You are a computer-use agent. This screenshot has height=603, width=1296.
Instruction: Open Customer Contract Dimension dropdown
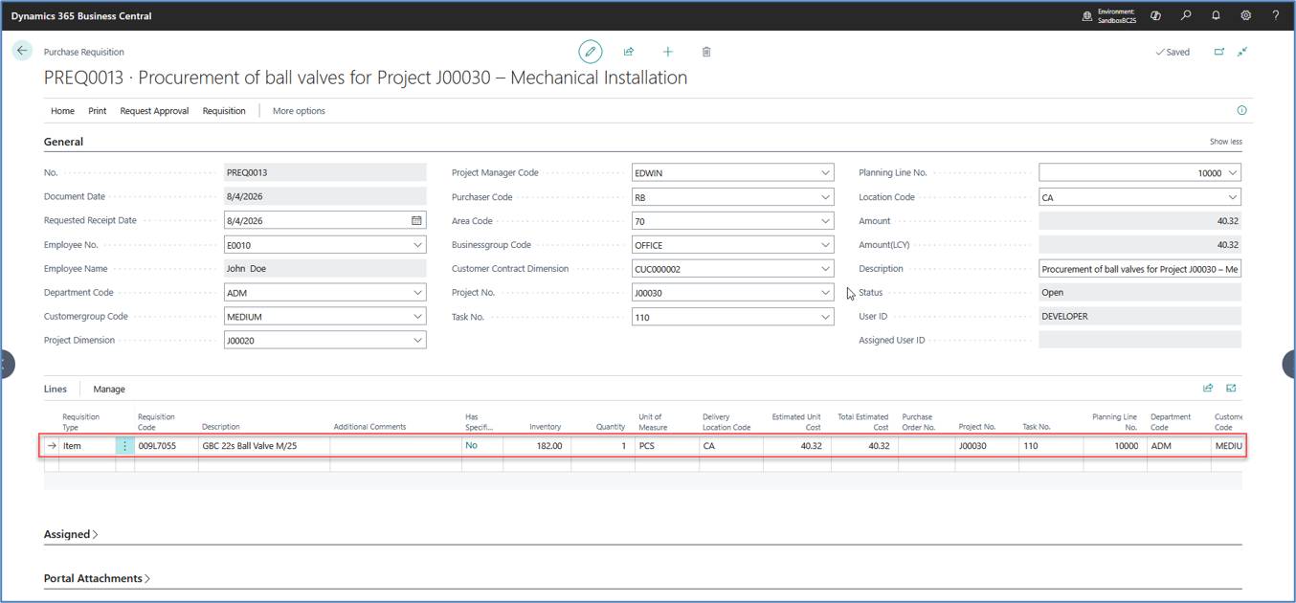825,269
